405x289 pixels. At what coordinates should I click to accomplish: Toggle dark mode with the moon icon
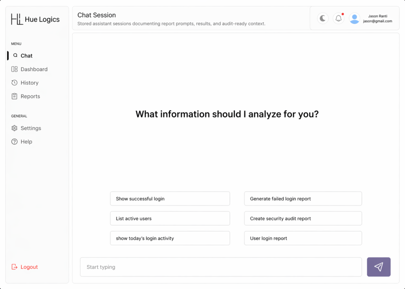coord(323,19)
